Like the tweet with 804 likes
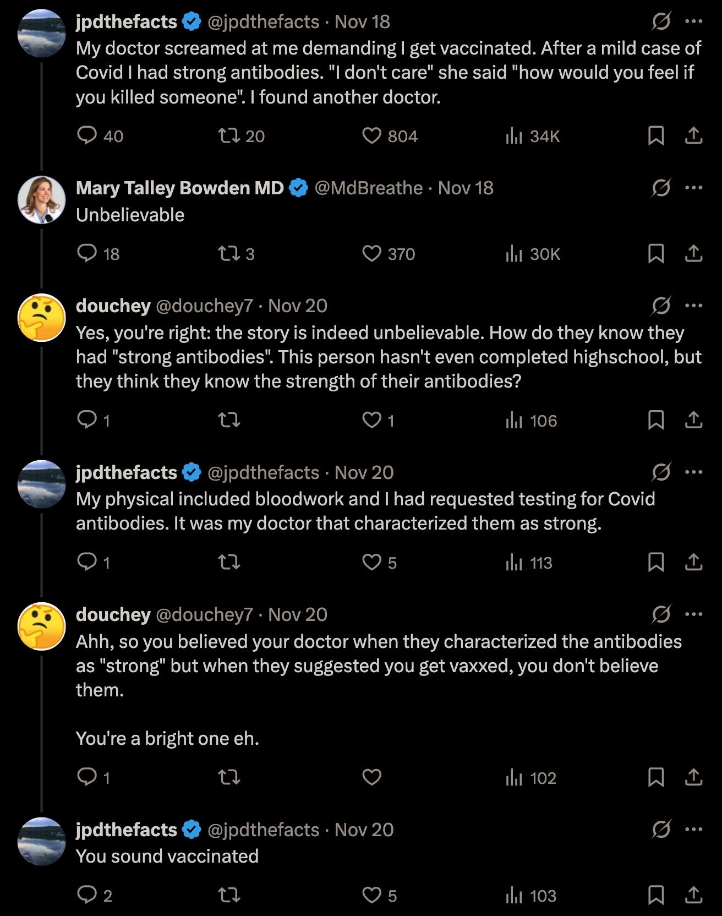722x916 pixels. [372, 135]
